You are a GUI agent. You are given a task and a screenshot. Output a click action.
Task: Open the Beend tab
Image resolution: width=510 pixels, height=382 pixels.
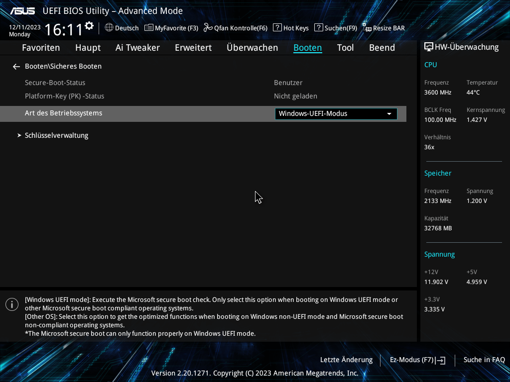pos(382,48)
